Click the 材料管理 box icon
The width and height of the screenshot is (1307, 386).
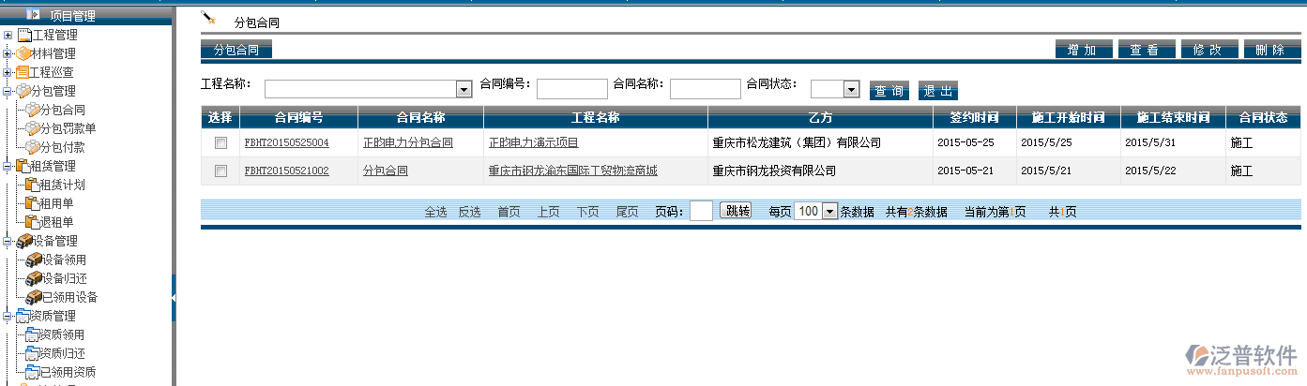click(23, 53)
